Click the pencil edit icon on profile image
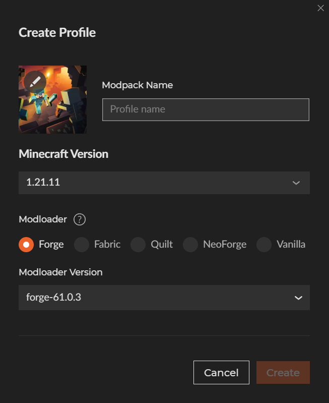The height and width of the screenshot is (403, 329). tap(35, 83)
